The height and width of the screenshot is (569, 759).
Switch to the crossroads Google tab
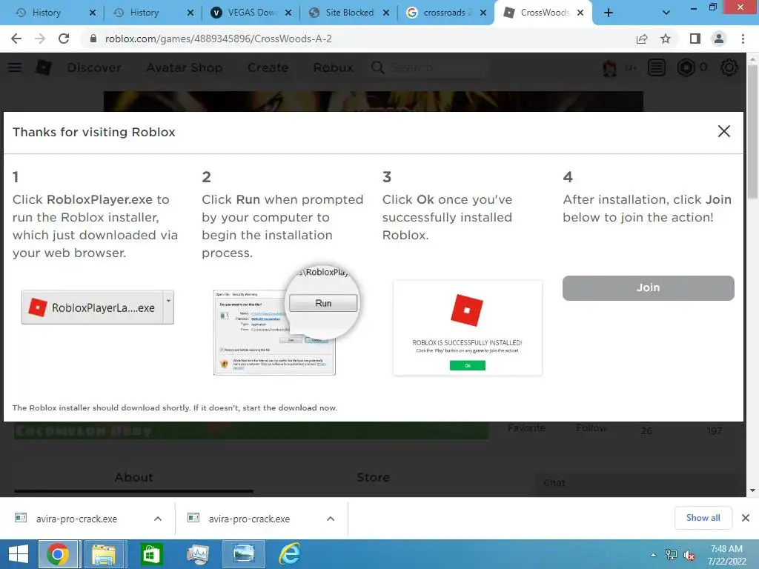[446, 13]
